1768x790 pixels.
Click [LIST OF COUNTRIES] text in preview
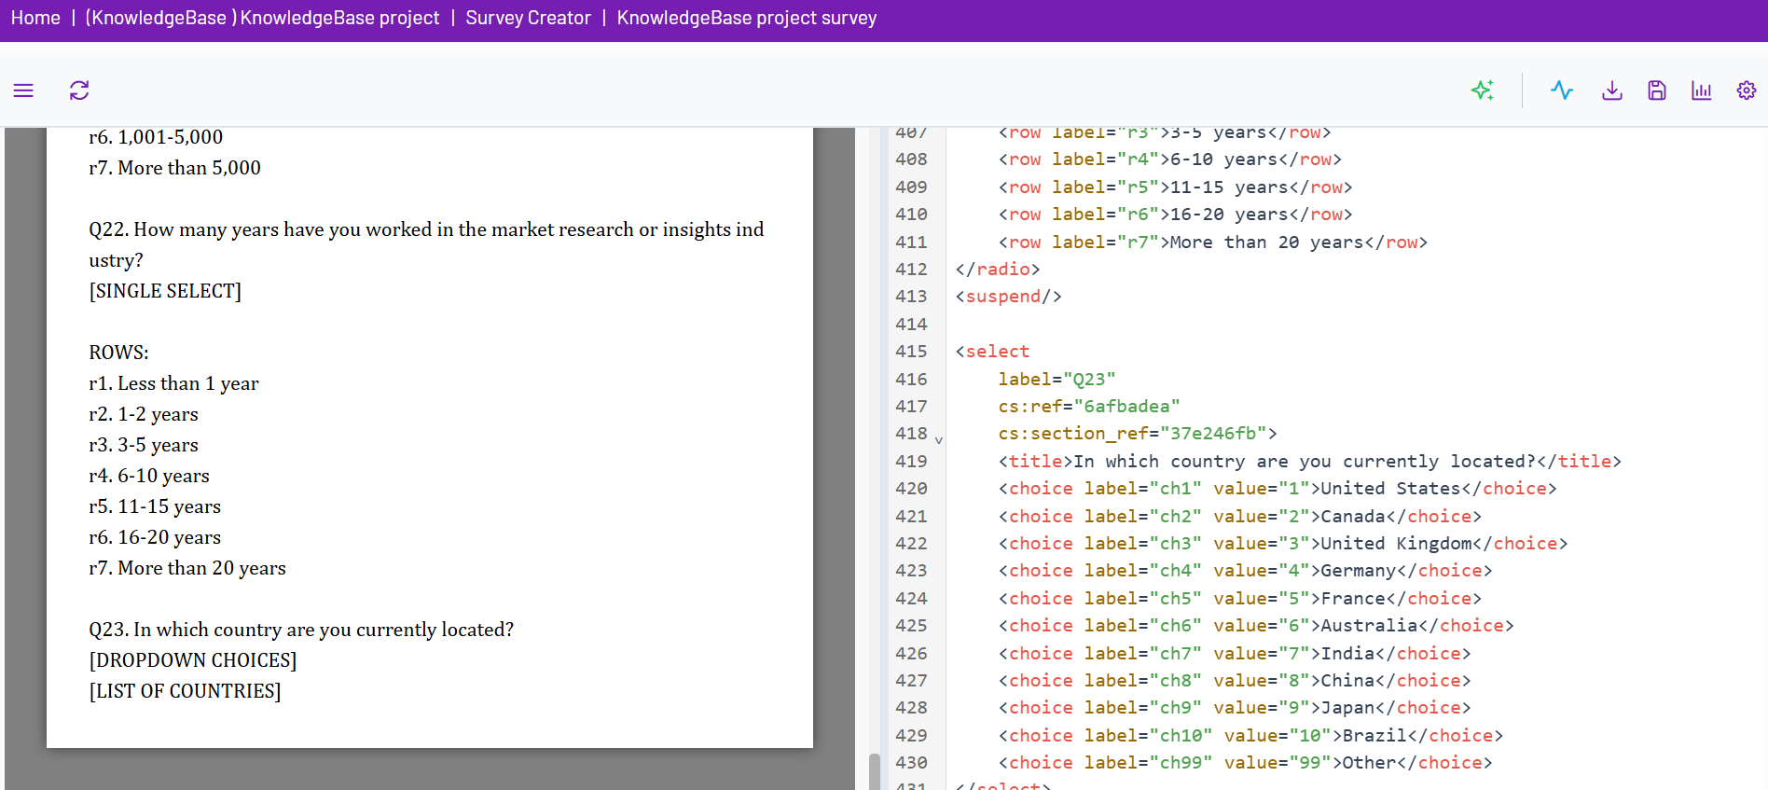185,691
